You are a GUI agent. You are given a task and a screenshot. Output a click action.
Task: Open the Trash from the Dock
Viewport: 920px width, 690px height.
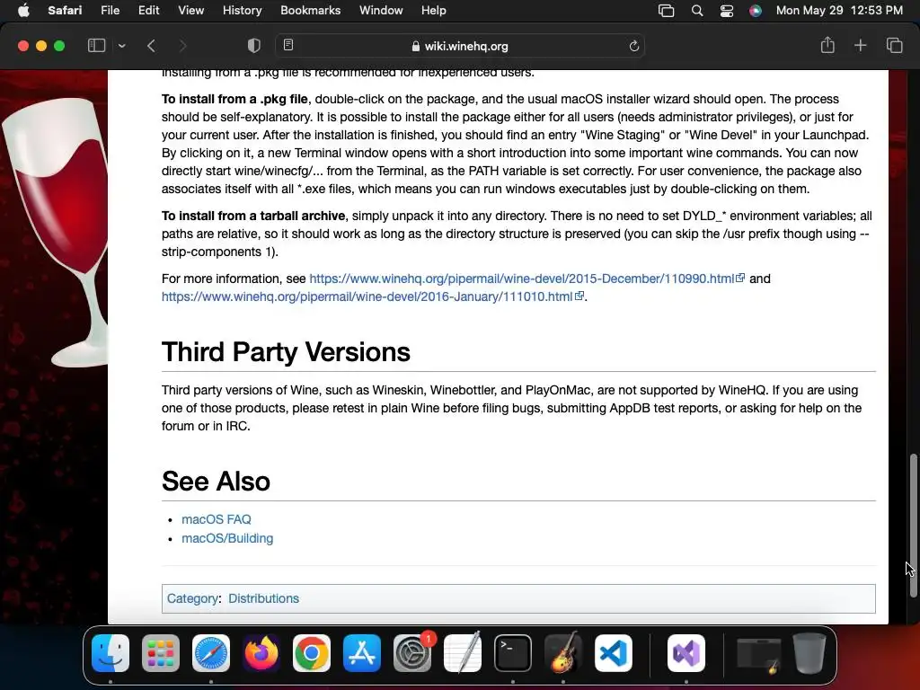tap(809, 653)
